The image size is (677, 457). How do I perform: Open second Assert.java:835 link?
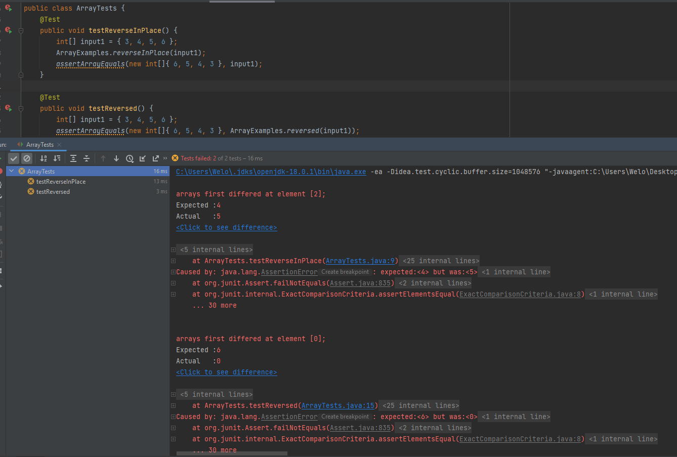coord(360,428)
